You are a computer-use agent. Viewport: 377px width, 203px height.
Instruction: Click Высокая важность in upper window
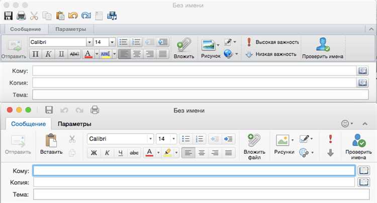point(272,42)
